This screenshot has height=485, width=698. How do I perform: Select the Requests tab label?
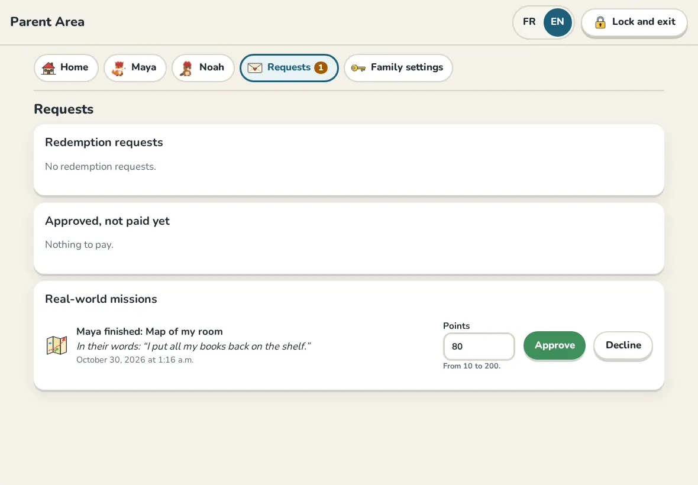289,67
